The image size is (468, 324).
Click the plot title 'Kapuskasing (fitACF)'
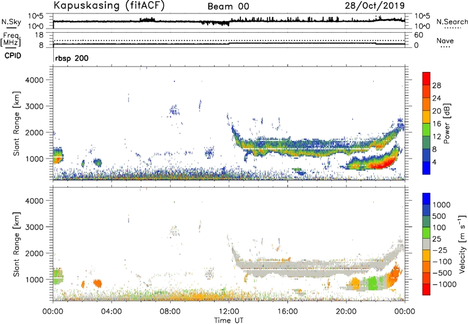109,6
